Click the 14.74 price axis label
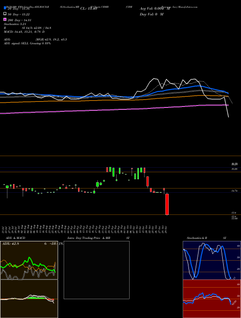The height and width of the screenshot is (318, 241). [x=234, y=191]
